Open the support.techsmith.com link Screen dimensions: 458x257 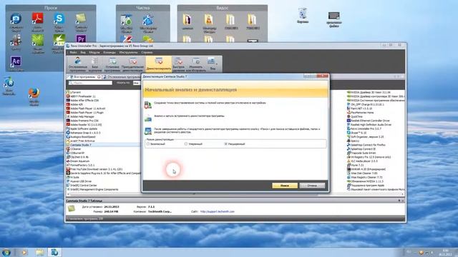tap(218, 211)
